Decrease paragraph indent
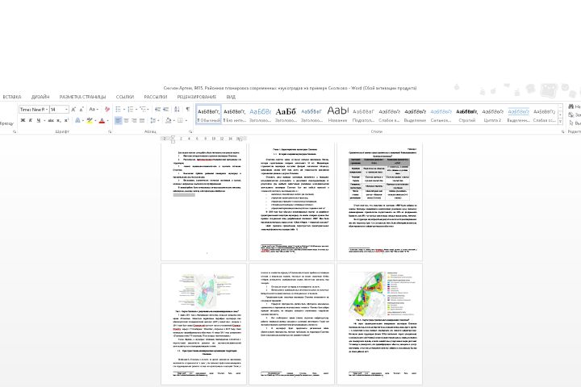 (x=157, y=110)
